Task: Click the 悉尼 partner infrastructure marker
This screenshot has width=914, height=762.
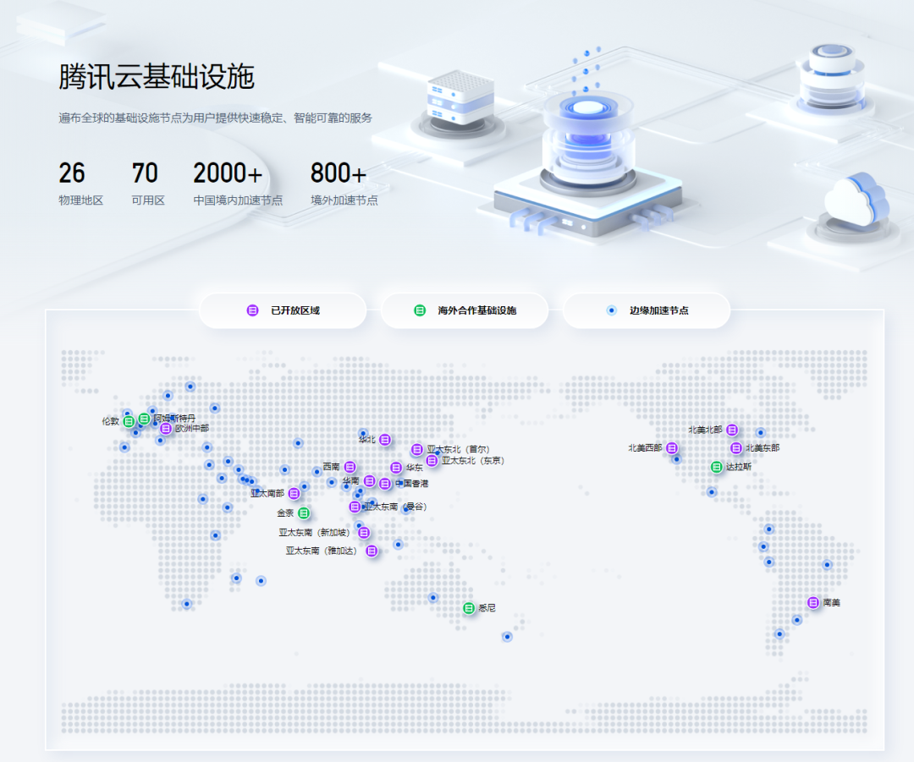Action: pos(469,608)
